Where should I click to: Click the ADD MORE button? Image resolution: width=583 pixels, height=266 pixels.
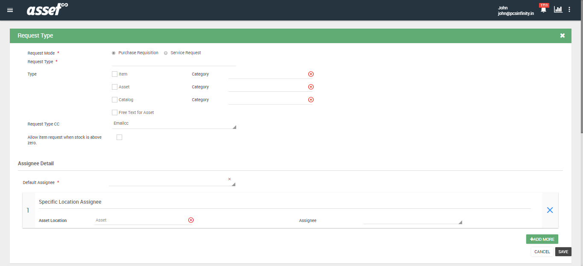pyautogui.click(x=542, y=239)
